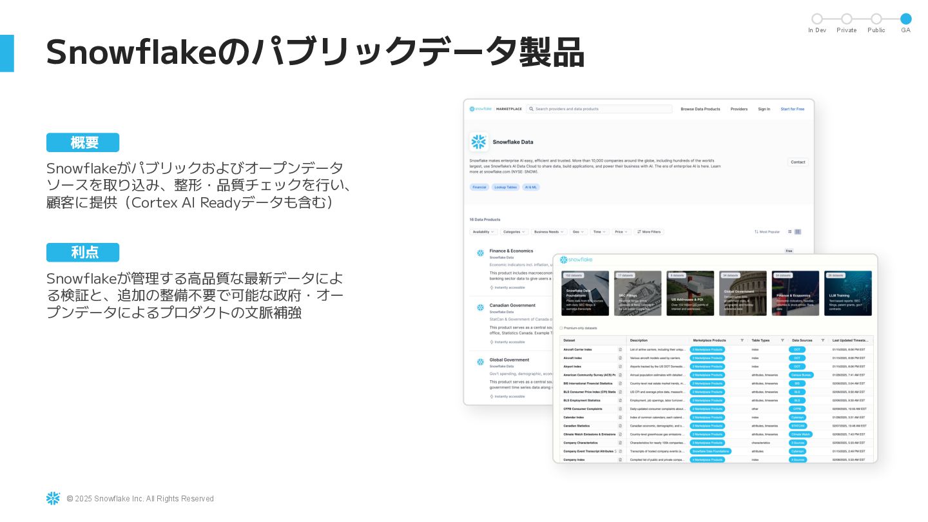The image size is (928, 522).
Task: Click Start for Free link
Action: 792,109
